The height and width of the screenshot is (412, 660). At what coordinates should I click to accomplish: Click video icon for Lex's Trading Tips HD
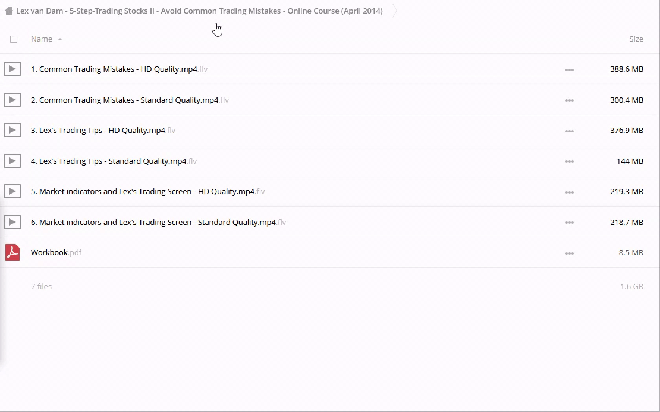click(x=12, y=130)
